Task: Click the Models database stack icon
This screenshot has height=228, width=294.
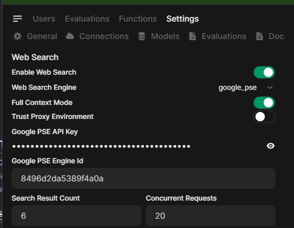Action: (x=142, y=36)
